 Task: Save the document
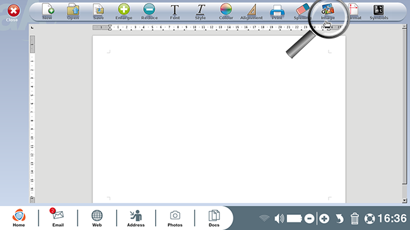pyautogui.click(x=98, y=12)
